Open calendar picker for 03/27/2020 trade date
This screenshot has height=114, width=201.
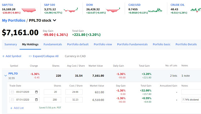click(36, 92)
